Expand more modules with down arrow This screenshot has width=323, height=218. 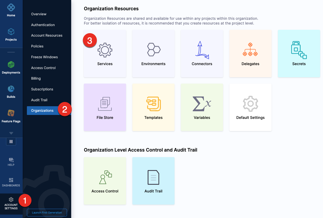click(x=11, y=133)
